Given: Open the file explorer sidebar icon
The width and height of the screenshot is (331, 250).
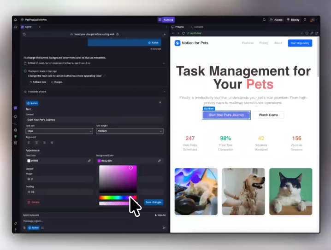Looking at the screenshot, I should coord(15,27).
